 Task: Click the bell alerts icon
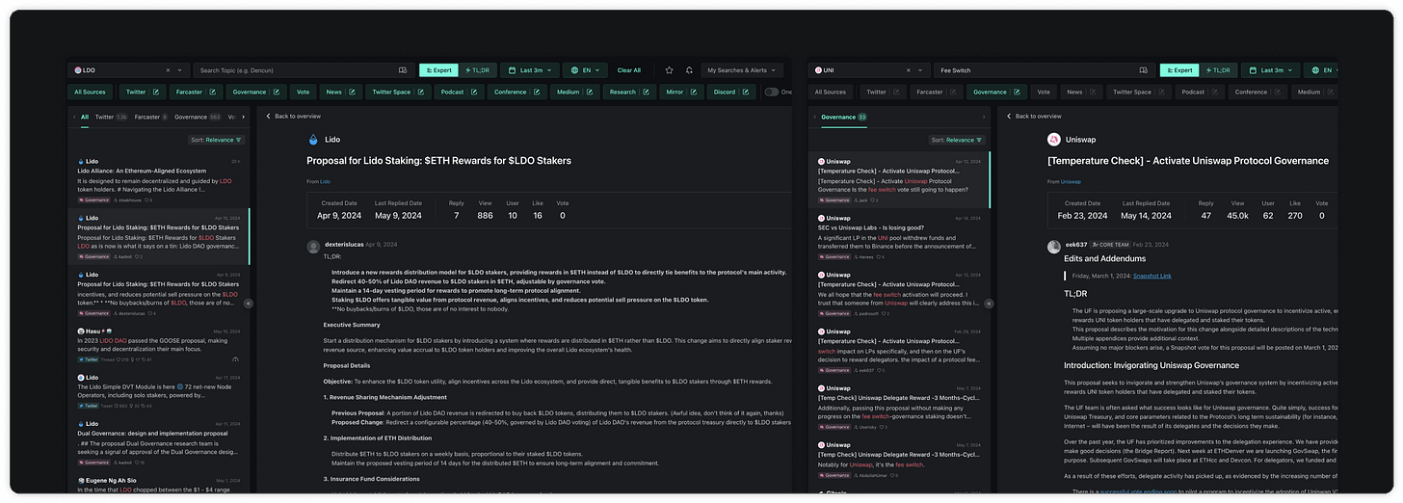click(689, 70)
